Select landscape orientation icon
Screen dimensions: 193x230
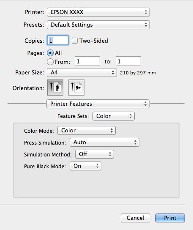click(x=76, y=88)
